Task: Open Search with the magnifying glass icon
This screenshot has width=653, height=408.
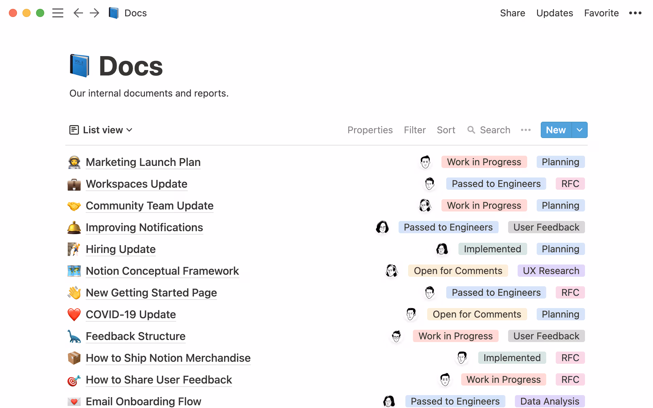Action: coord(471,130)
